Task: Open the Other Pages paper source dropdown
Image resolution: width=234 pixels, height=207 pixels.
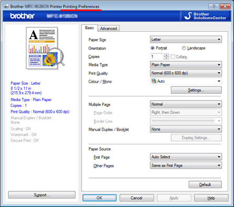Action: pyautogui.click(x=186, y=165)
